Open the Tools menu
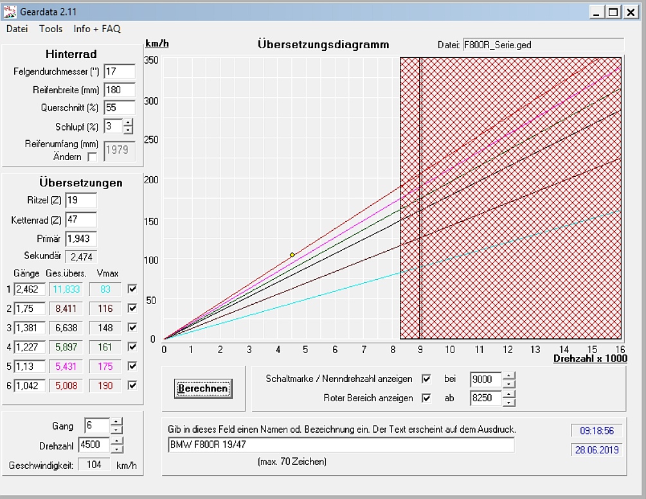Viewport: 646px width, 499px height. coord(51,29)
